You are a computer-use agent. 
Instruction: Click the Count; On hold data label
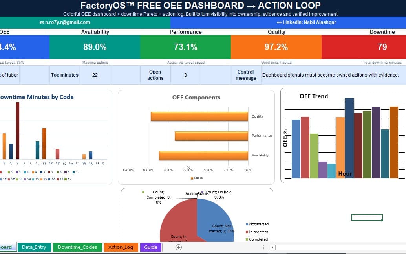click(x=219, y=195)
